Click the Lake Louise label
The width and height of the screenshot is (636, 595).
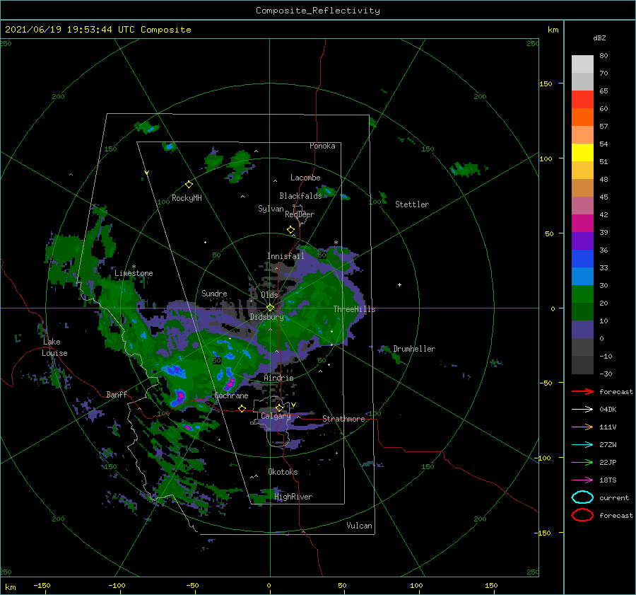pos(54,347)
